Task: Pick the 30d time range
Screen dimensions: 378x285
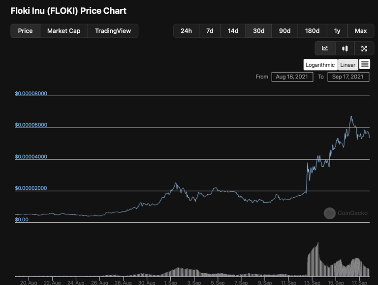Action: click(x=259, y=31)
